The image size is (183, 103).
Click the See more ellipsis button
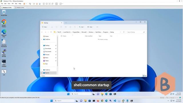coord(97,27)
